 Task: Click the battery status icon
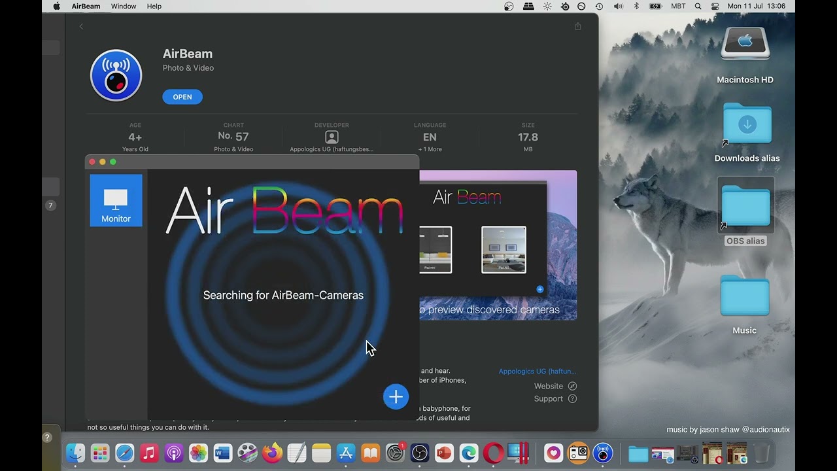pos(655,7)
